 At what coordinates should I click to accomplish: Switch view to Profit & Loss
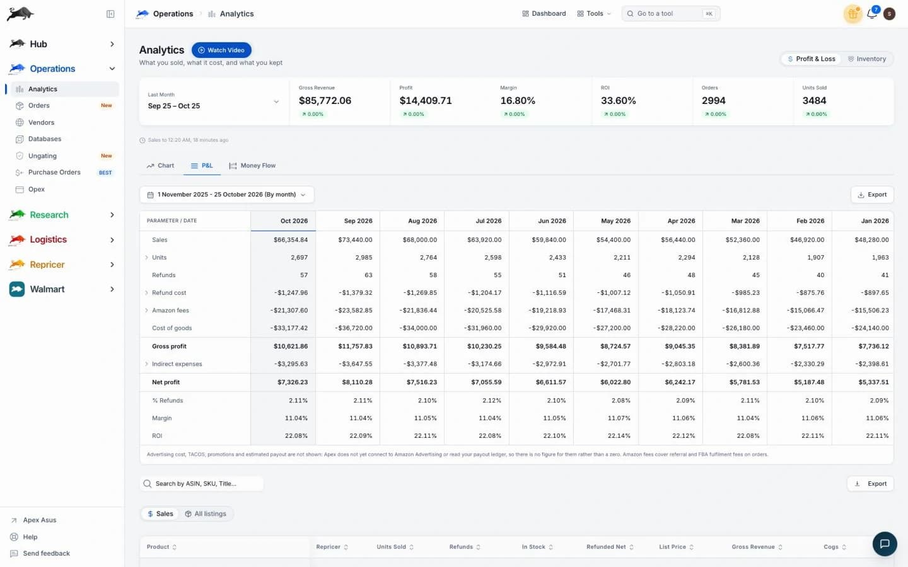coord(812,59)
